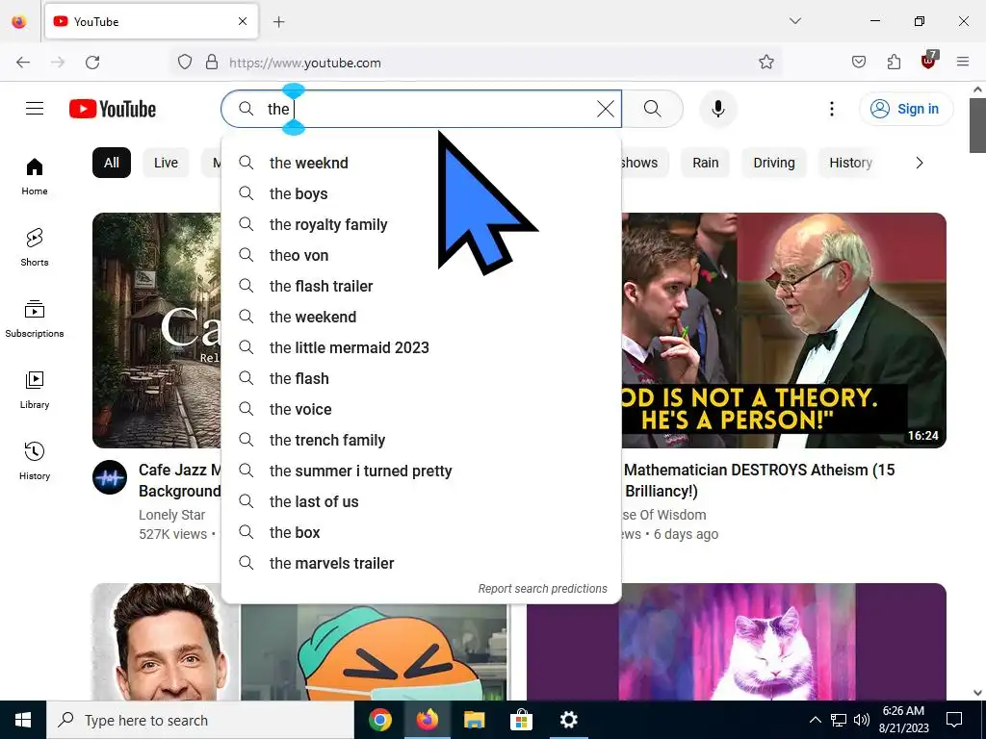
Task: Go back with the browser back arrow
Action: click(x=23, y=63)
